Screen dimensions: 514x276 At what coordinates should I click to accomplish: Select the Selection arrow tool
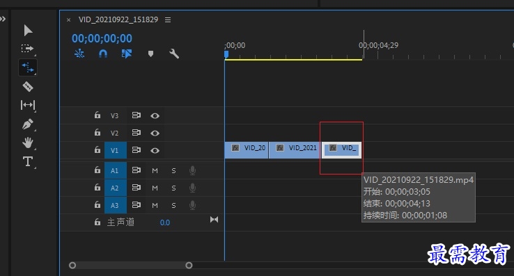(x=28, y=31)
